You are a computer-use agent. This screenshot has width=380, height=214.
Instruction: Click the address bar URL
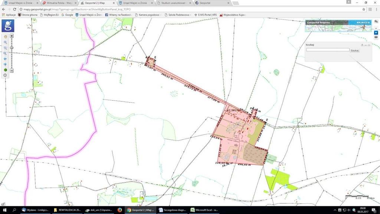(77, 9)
